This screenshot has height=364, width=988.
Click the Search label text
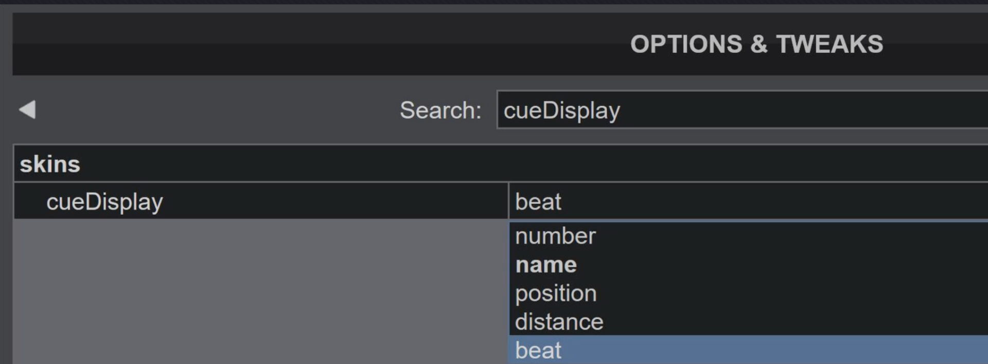click(440, 110)
